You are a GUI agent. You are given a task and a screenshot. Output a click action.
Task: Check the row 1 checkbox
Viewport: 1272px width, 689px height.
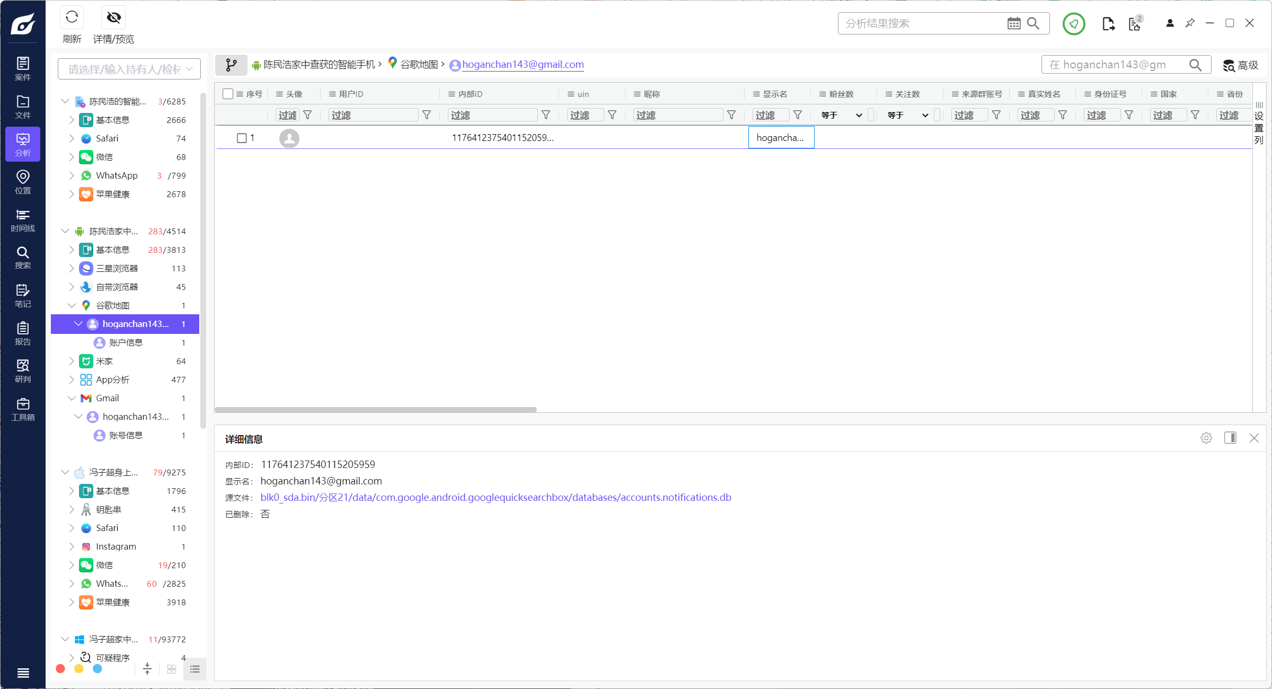tap(242, 138)
